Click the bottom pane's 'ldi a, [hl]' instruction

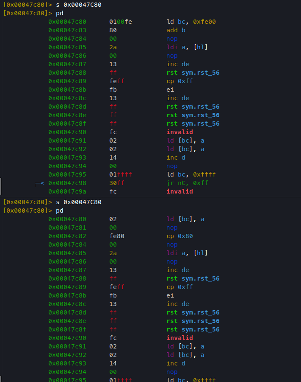pos(187,253)
